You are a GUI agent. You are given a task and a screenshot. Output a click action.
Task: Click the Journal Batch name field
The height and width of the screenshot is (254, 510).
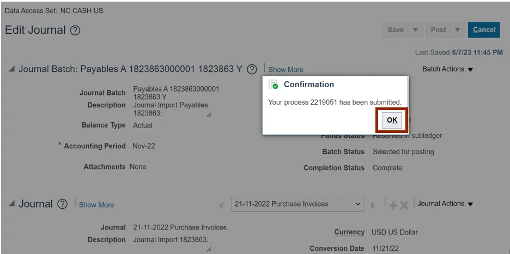176,93
